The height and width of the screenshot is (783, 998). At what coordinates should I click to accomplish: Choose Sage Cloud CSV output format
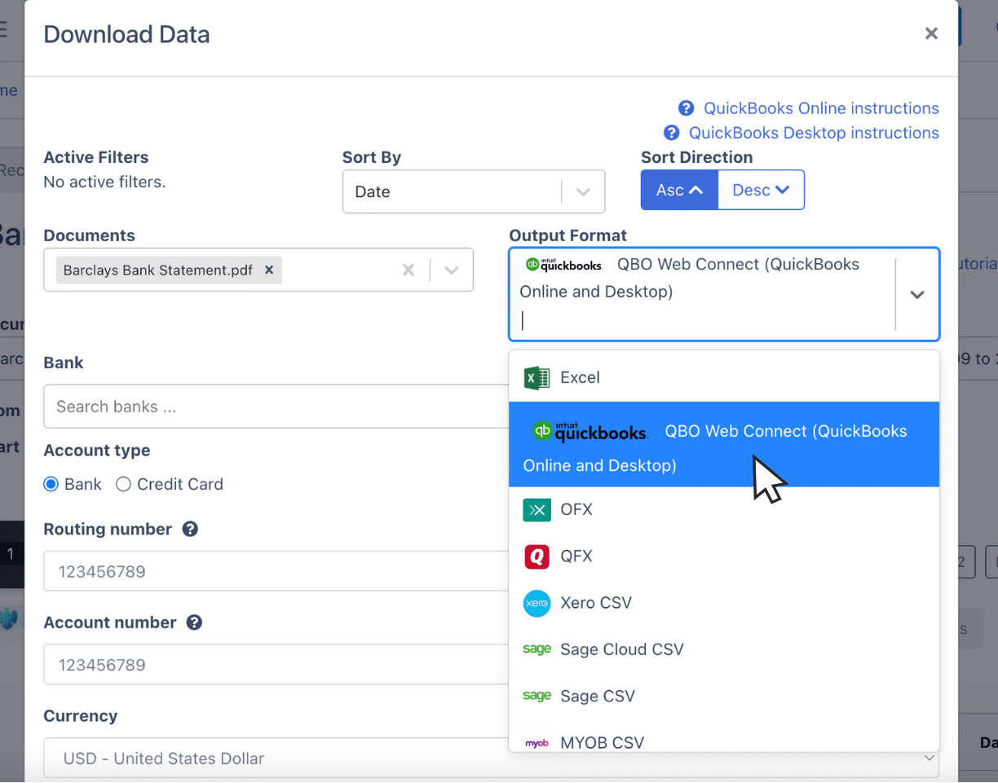click(x=724, y=649)
